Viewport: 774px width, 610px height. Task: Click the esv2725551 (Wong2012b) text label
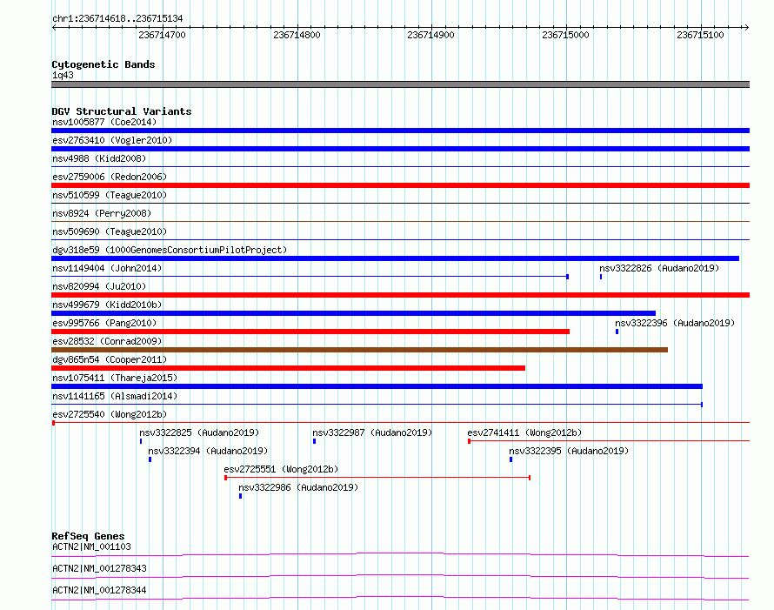point(281,469)
